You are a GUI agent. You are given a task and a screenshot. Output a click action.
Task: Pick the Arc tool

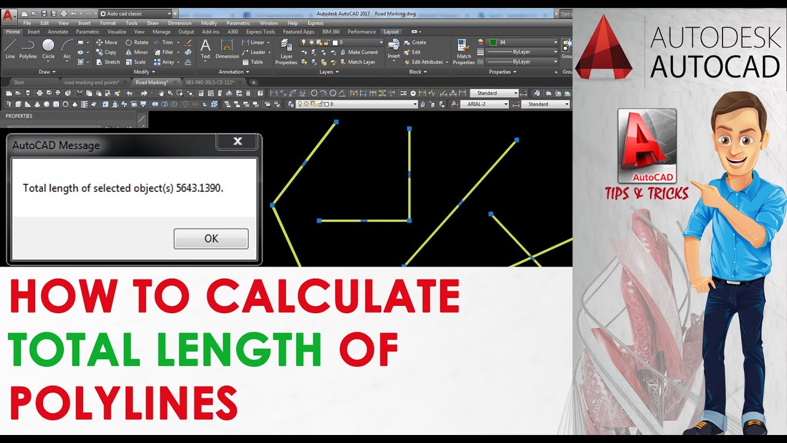67,49
